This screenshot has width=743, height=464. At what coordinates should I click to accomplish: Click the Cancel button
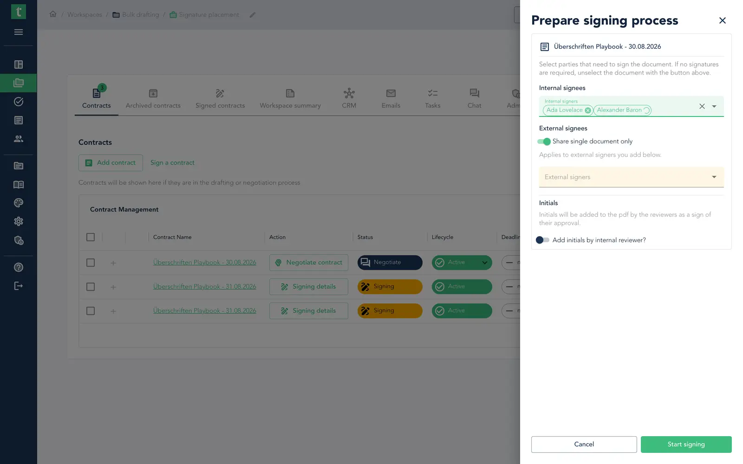[584, 445]
